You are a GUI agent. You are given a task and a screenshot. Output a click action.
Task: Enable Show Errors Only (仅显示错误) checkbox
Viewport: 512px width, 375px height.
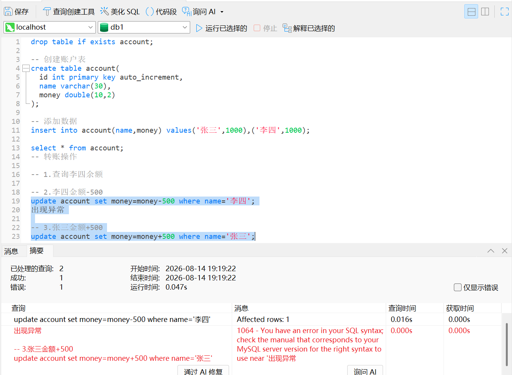[458, 287]
